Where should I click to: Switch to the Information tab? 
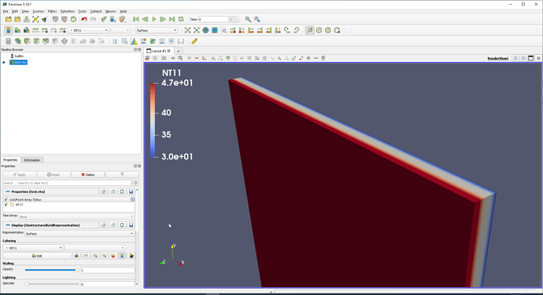tap(31, 160)
